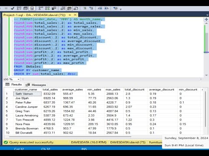The width and height of the screenshot is (209, 156).
Task: Click the editor split window icon
Action: [x=206, y=19]
